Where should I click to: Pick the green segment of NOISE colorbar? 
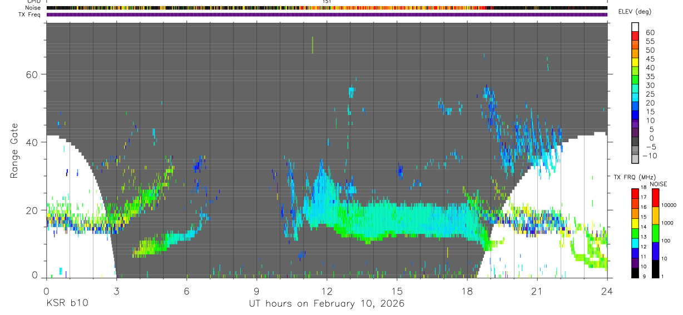click(x=655, y=233)
